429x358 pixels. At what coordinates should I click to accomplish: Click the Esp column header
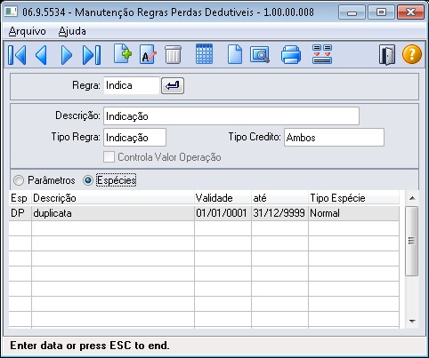tap(20, 198)
